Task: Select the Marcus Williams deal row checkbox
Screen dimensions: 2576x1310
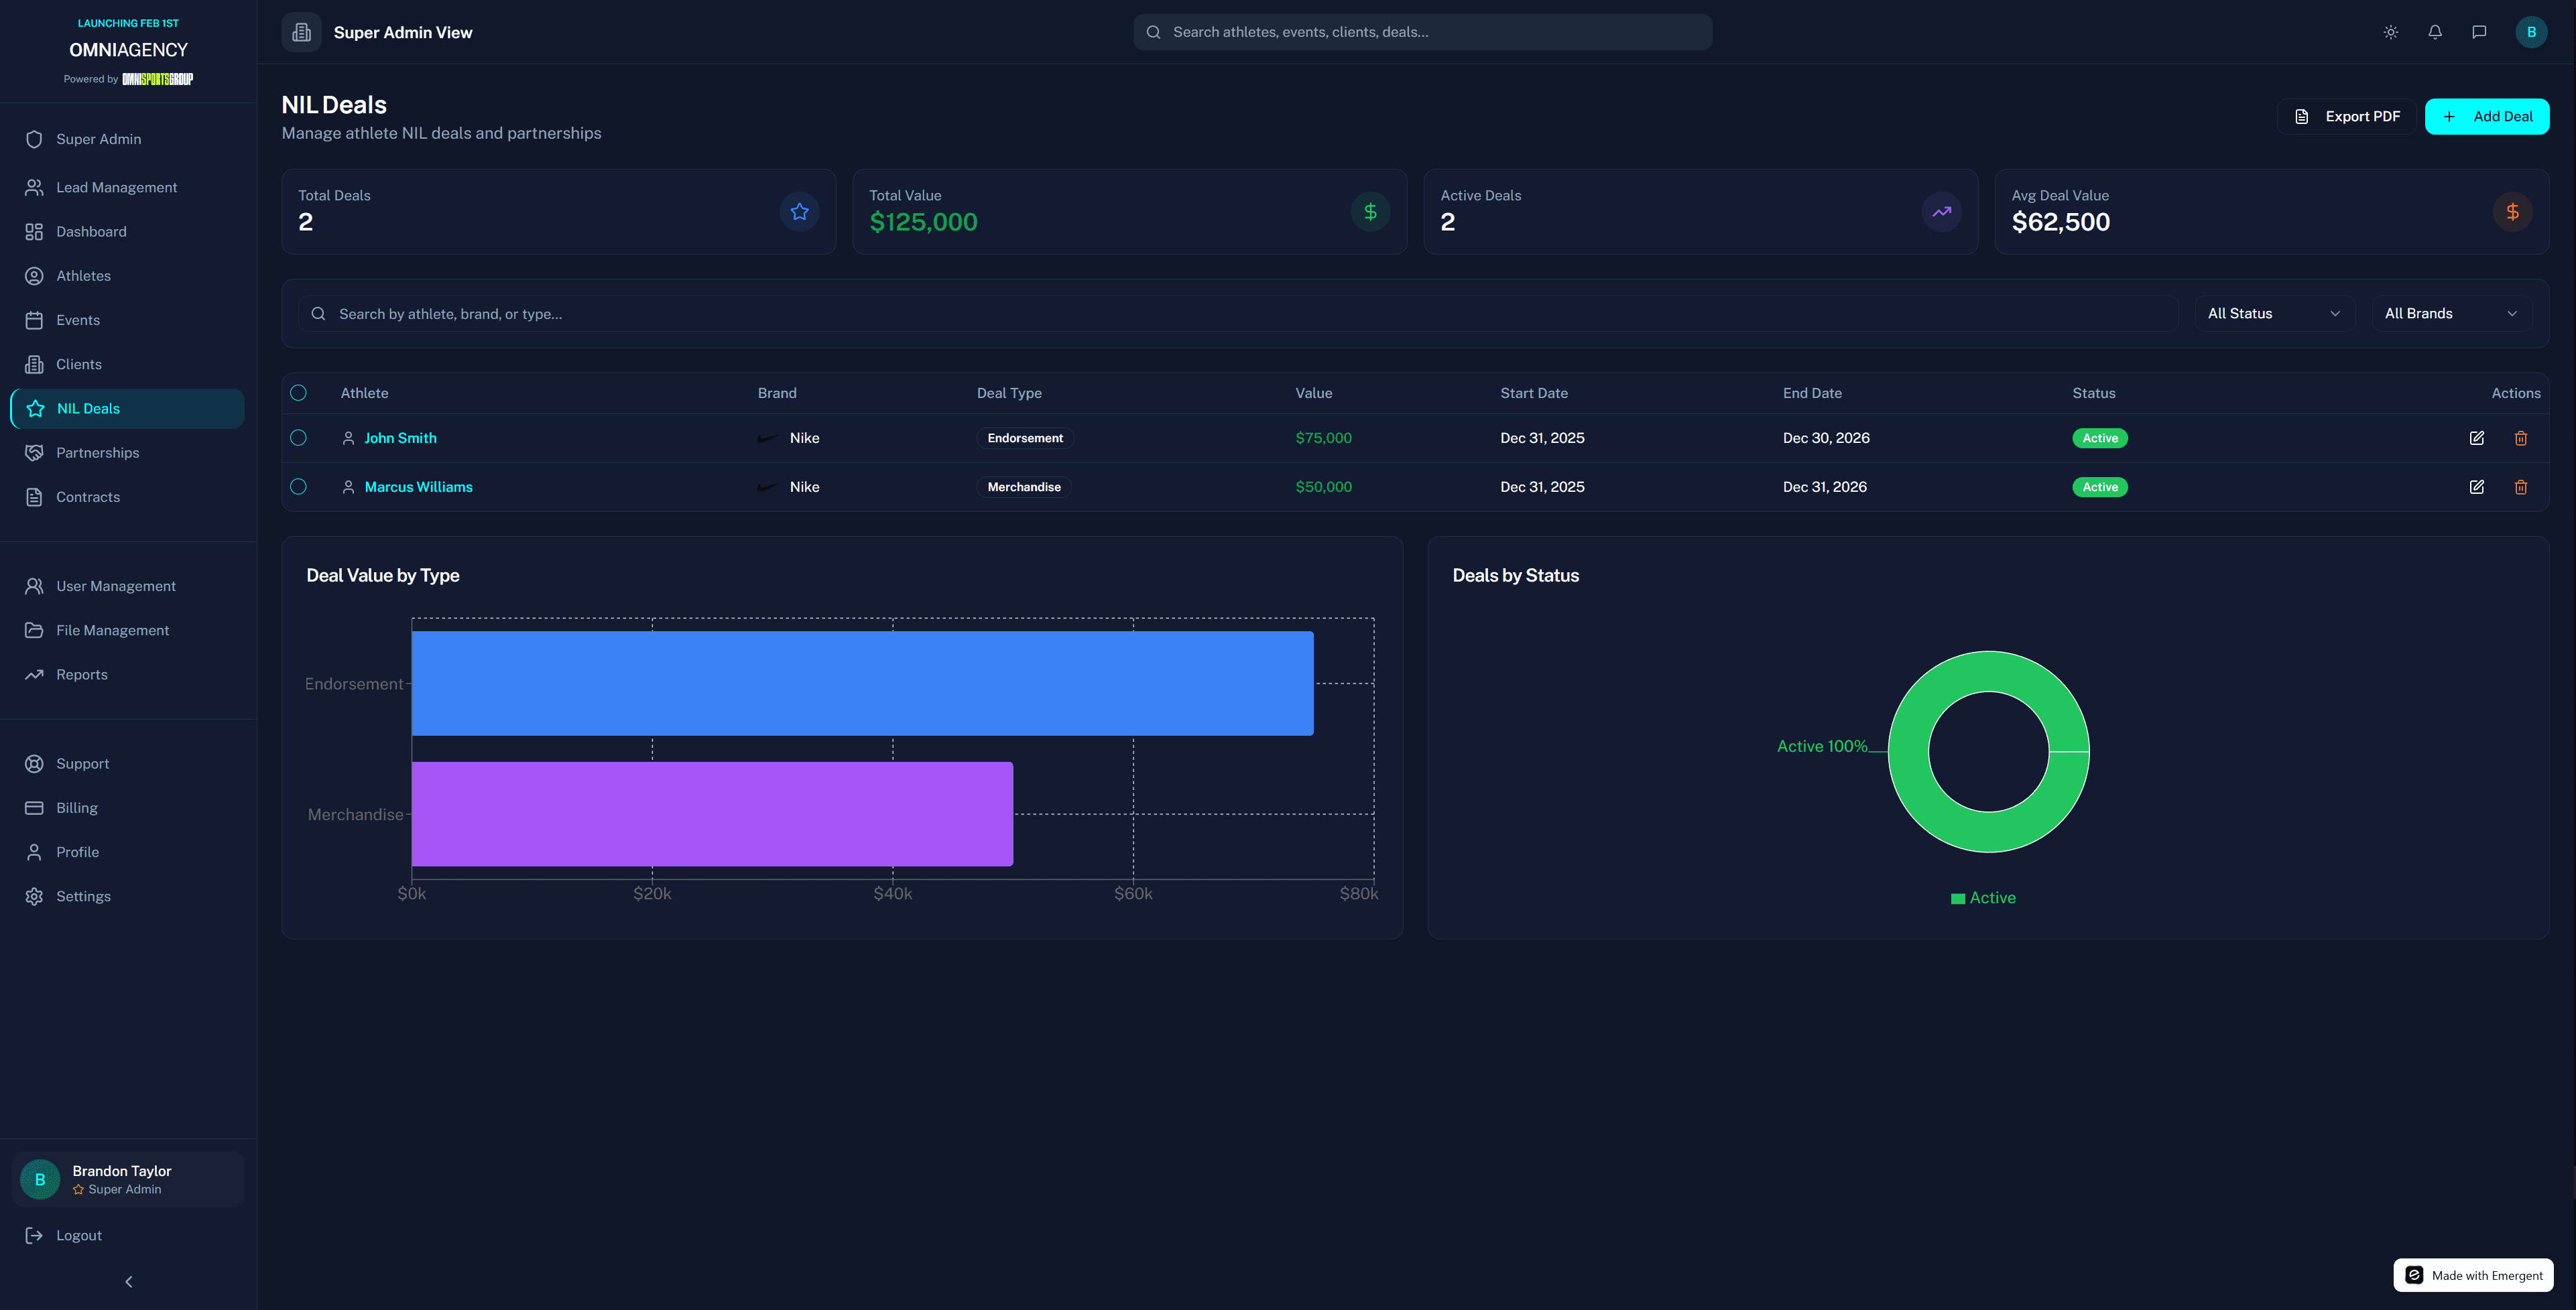Action: pos(298,487)
